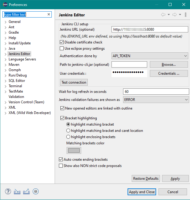Clear the filter text with X
This screenshot has height=200, width=190.
coord(49,14)
